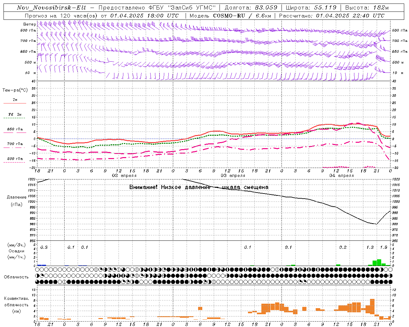The image size is (409, 327).
Task: Click the precipitation total "1.9"
Action: [x=384, y=247]
